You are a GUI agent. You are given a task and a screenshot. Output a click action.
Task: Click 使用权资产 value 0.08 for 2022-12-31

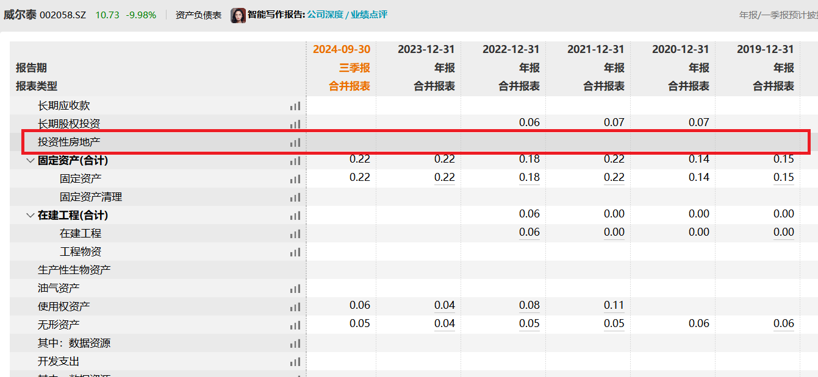[529, 305]
